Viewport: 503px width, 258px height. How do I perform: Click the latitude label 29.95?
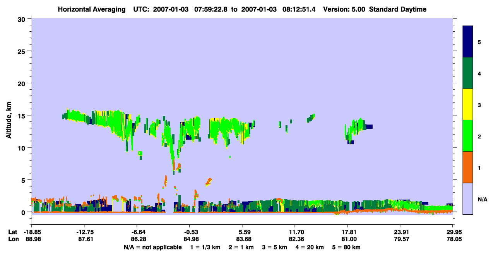pyautogui.click(x=453, y=232)
